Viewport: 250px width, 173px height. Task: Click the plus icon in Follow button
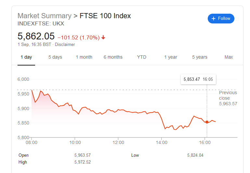point(214,19)
